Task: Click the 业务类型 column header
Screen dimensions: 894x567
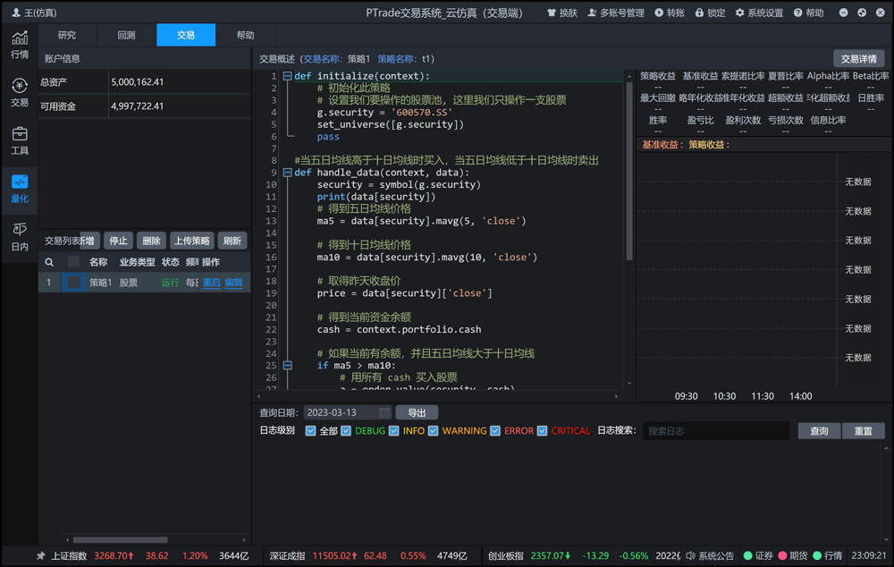Action: click(x=137, y=262)
